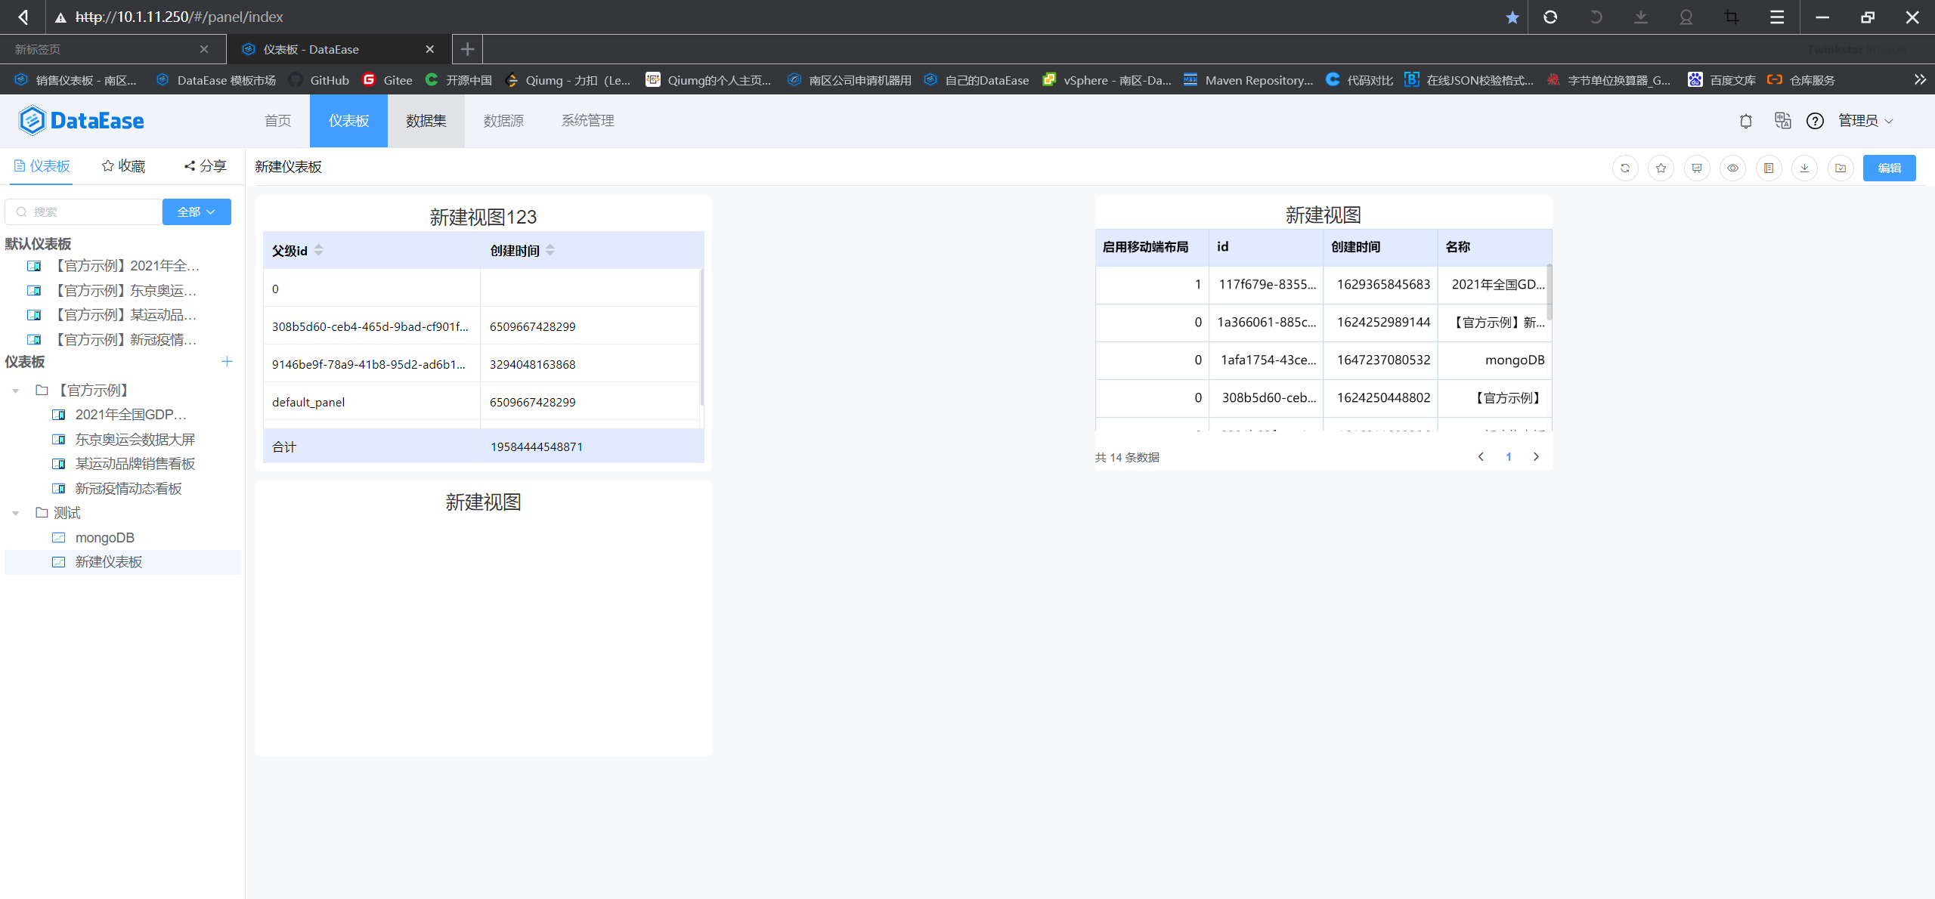The height and width of the screenshot is (899, 1935).
Task: Toggle sorting on the 父级id column
Action: tap(319, 250)
